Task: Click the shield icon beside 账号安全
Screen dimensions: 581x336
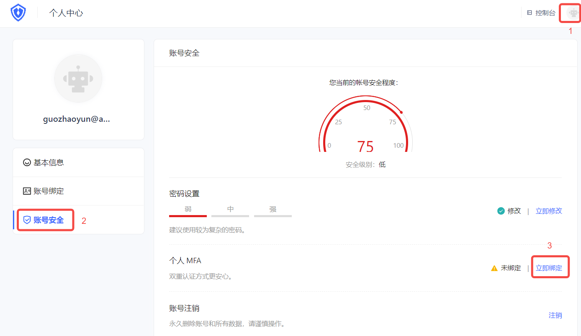Action: coord(27,220)
